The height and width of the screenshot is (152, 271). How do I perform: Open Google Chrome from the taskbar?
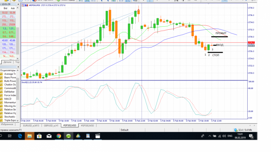tap(59, 136)
